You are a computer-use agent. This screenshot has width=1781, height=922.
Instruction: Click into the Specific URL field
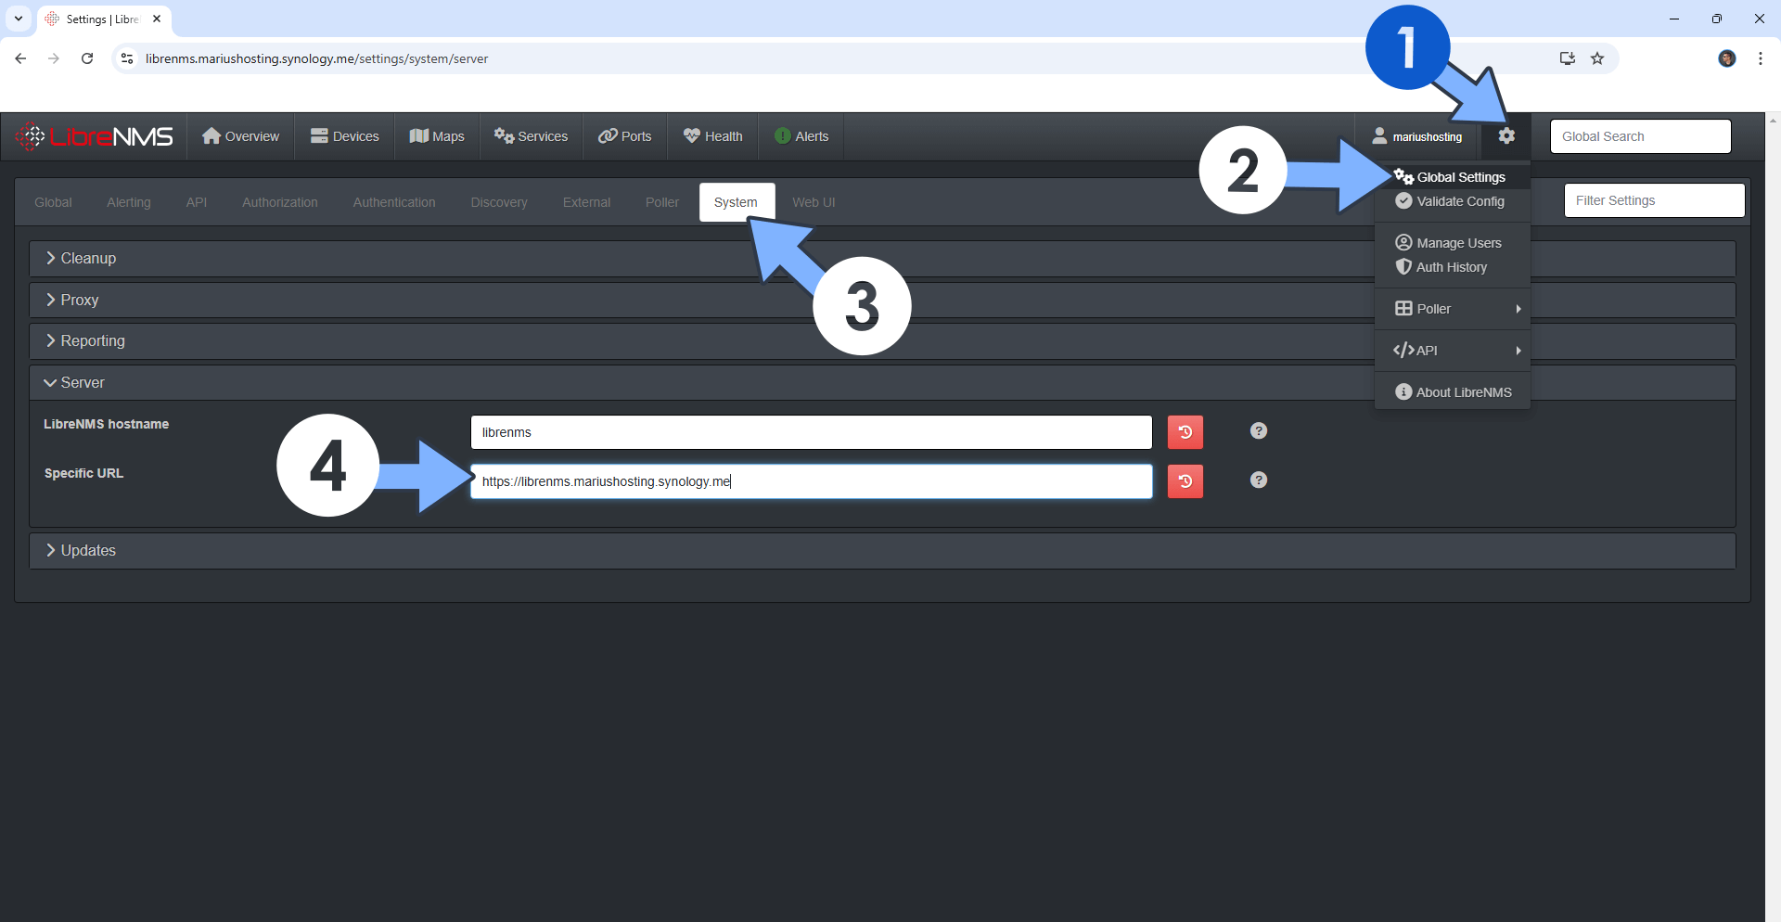coord(811,481)
